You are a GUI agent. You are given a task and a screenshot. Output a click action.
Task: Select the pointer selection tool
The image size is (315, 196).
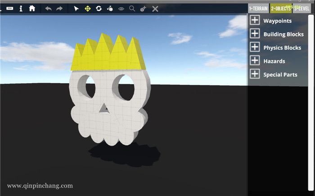[76, 9]
